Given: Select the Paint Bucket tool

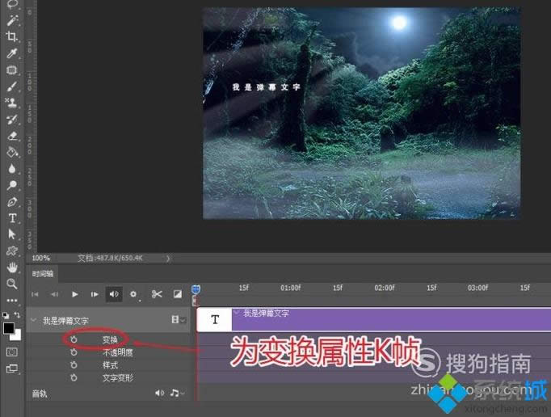Looking at the screenshot, I should click(12, 153).
